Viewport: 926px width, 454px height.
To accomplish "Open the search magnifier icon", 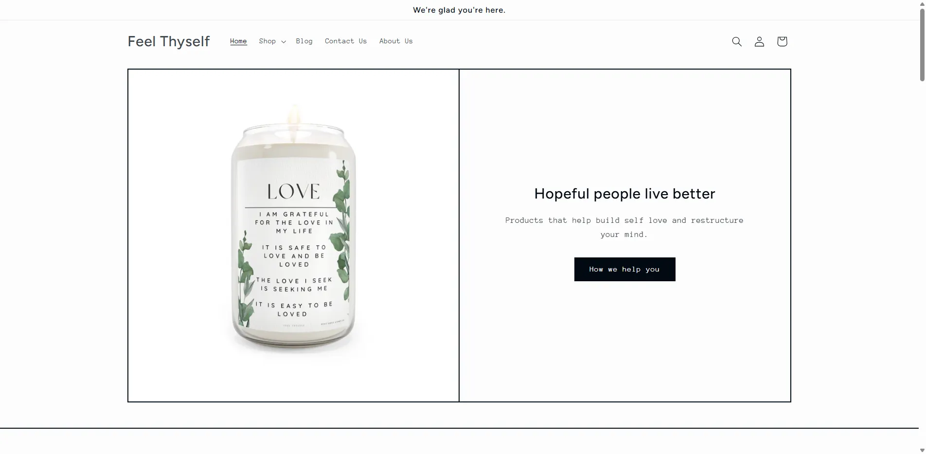I will coord(737,41).
